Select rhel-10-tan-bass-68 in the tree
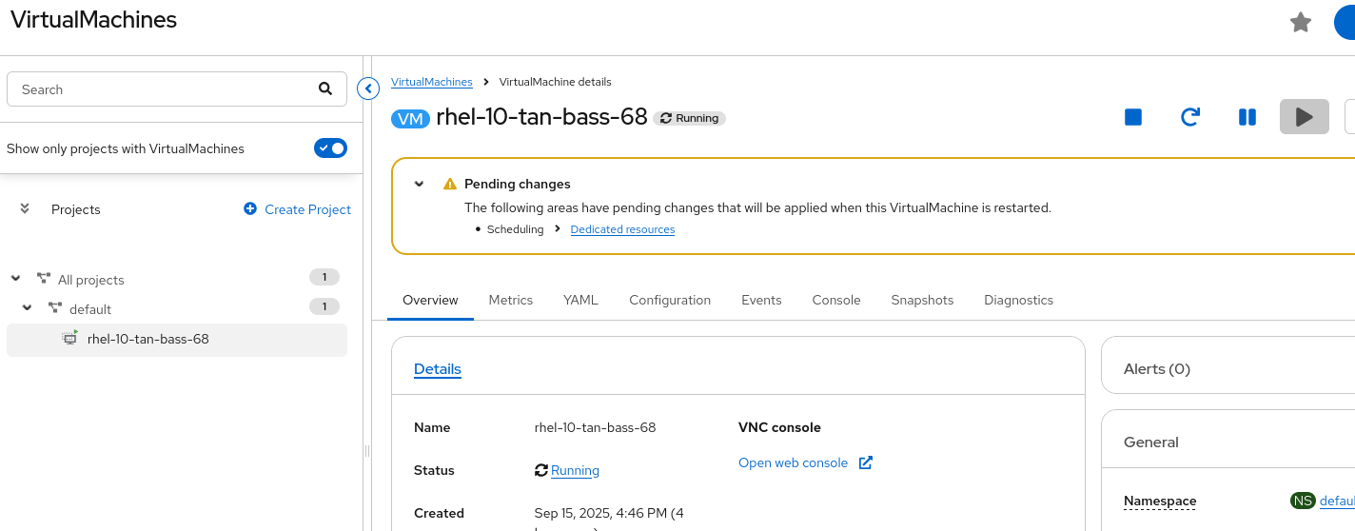Screen dimensions: 1355x531 (147, 339)
